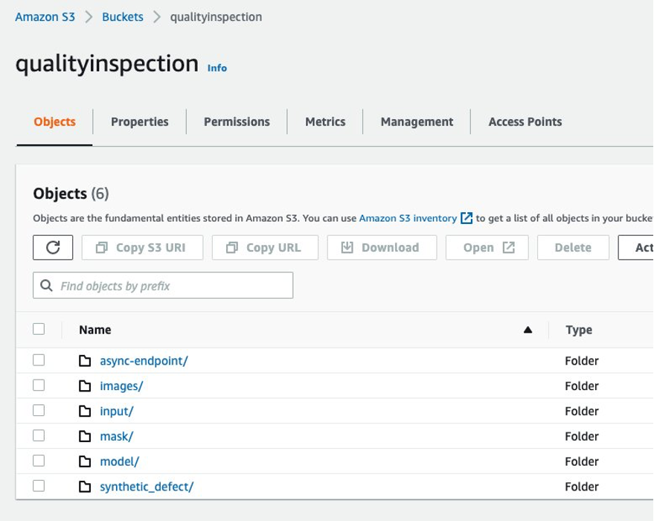Open the synthetic_defect/ folder link
The image size is (654, 521).
tap(147, 487)
